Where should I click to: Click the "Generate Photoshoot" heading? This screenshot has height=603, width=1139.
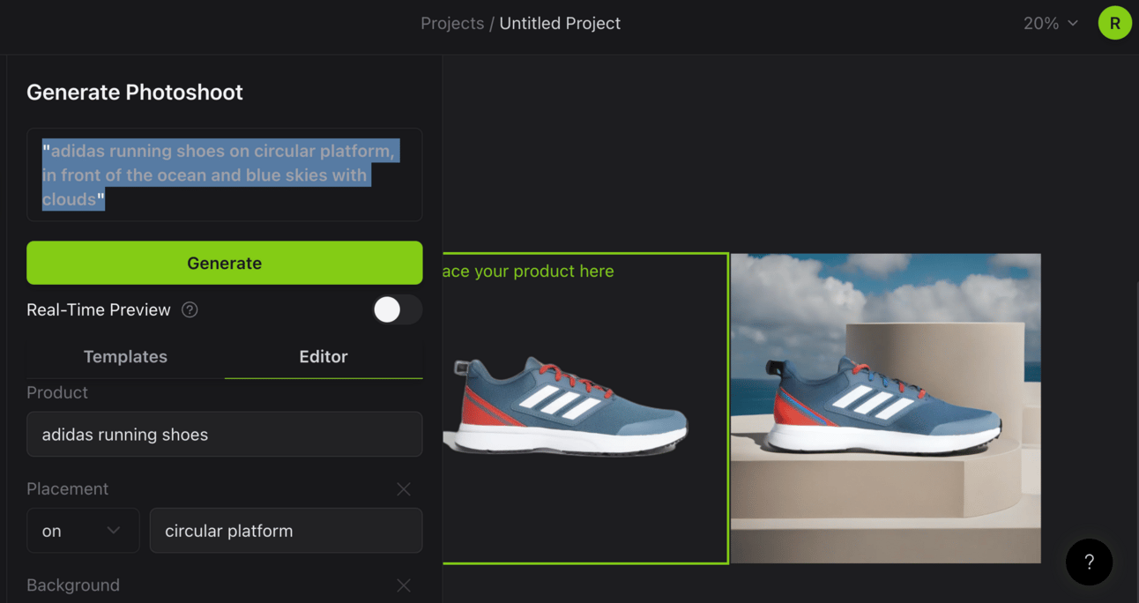pos(135,92)
